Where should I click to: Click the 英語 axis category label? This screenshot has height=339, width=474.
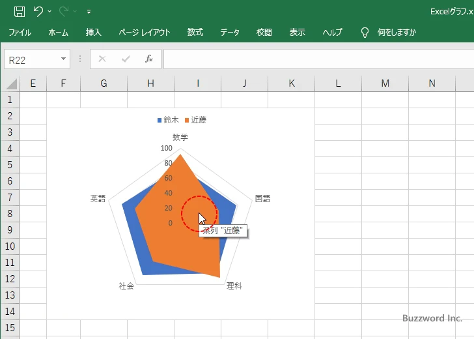click(x=98, y=199)
